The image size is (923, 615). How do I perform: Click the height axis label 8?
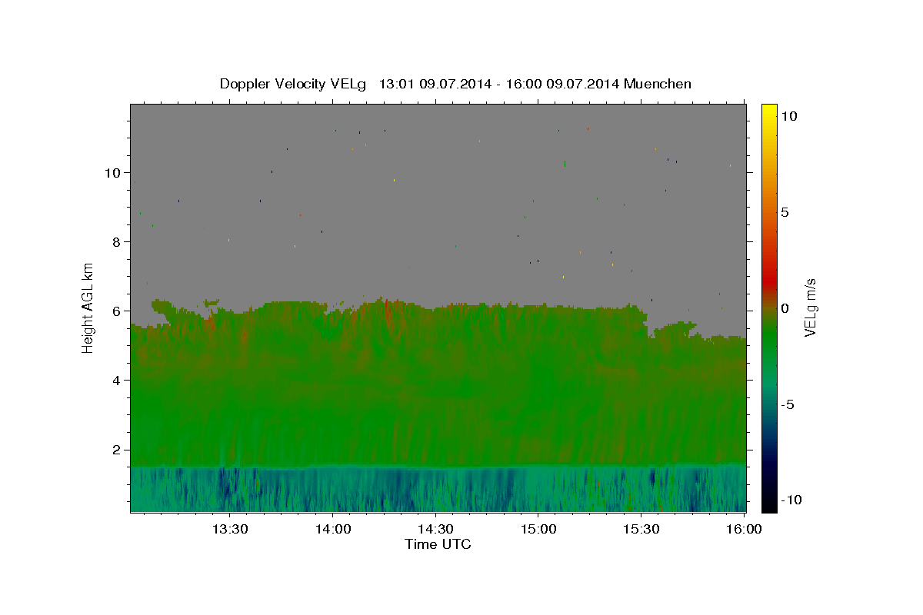115,241
